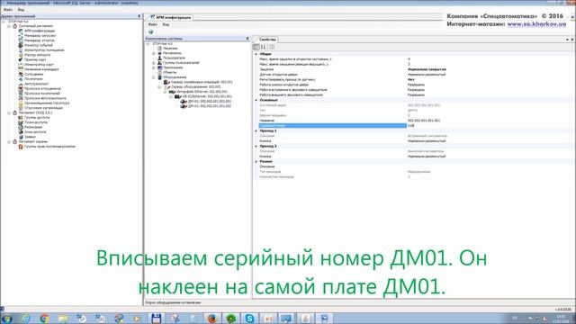Open Skype from the taskbar
The height and width of the screenshot is (324, 576).
(x=249, y=319)
